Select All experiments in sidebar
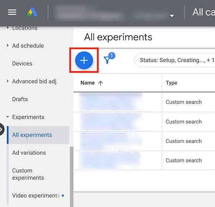Screen dimensions: 215x207 [x=38, y=135]
